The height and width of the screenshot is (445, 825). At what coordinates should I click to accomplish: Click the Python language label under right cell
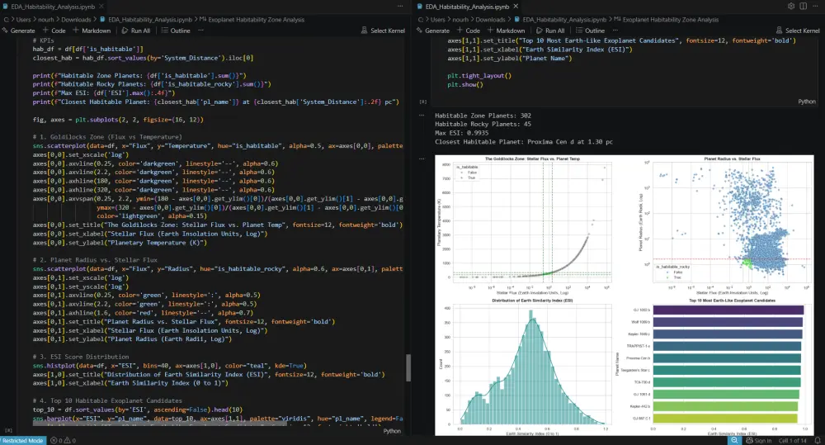coord(807,102)
